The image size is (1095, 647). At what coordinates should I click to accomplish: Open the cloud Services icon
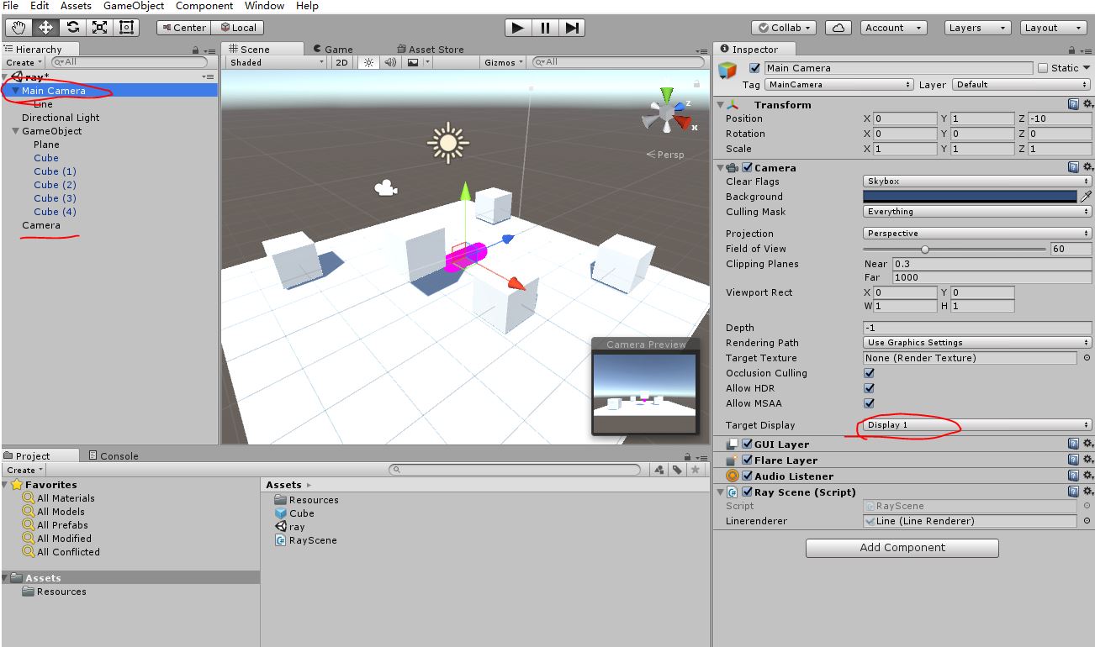point(838,28)
